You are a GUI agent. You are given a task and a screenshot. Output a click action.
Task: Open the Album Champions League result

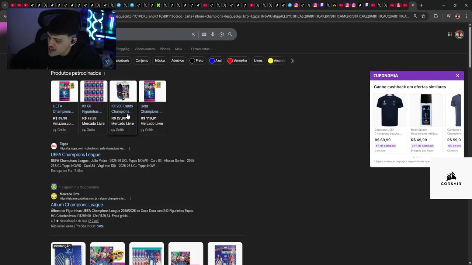click(x=77, y=205)
